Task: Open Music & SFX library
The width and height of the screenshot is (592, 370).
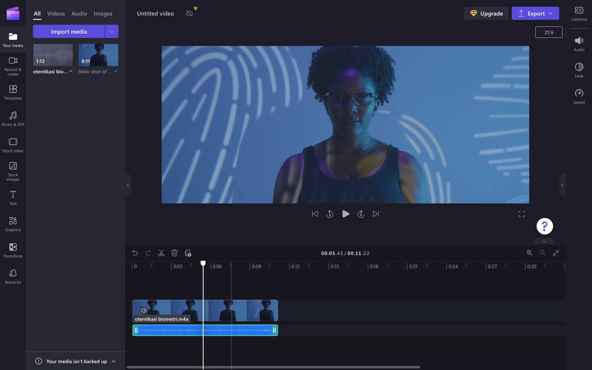Action: (13, 118)
